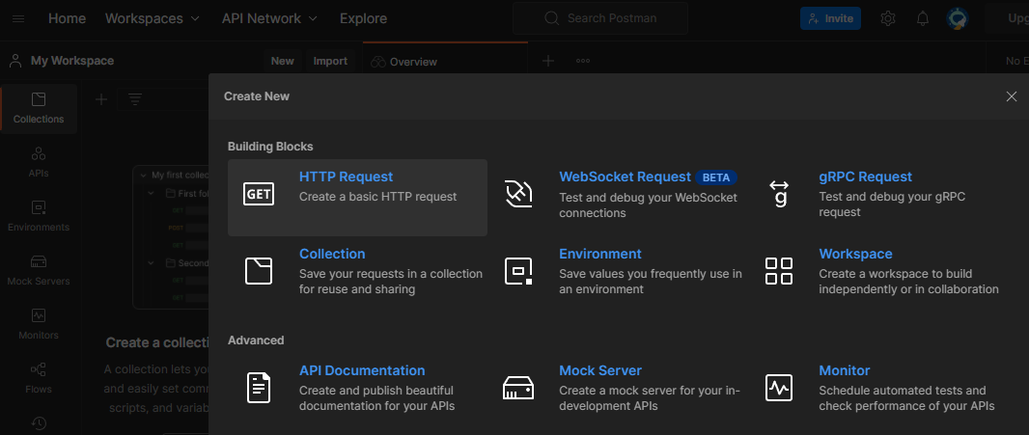Click the Workspace grid icon
Image resolution: width=1029 pixels, height=435 pixels.
pos(779,271)
